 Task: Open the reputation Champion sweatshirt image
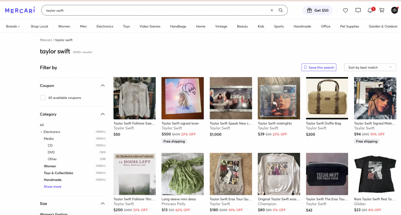279,174
